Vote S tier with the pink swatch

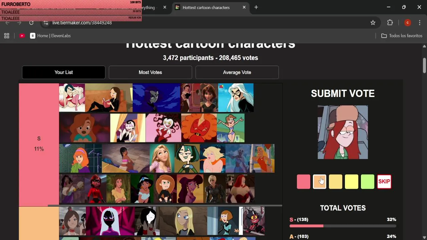click(304, 182)
